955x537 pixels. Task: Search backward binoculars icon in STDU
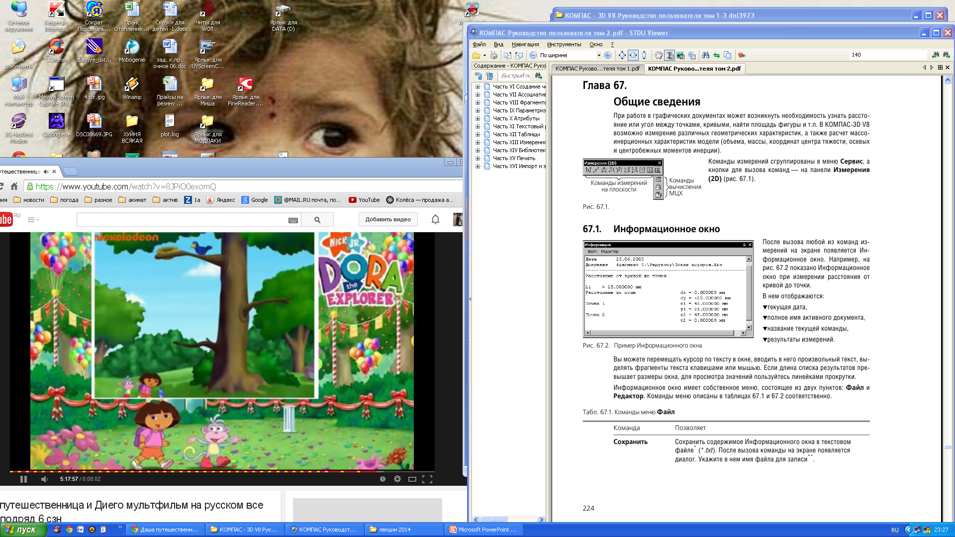pyautogui.click(x=936, y=55)
